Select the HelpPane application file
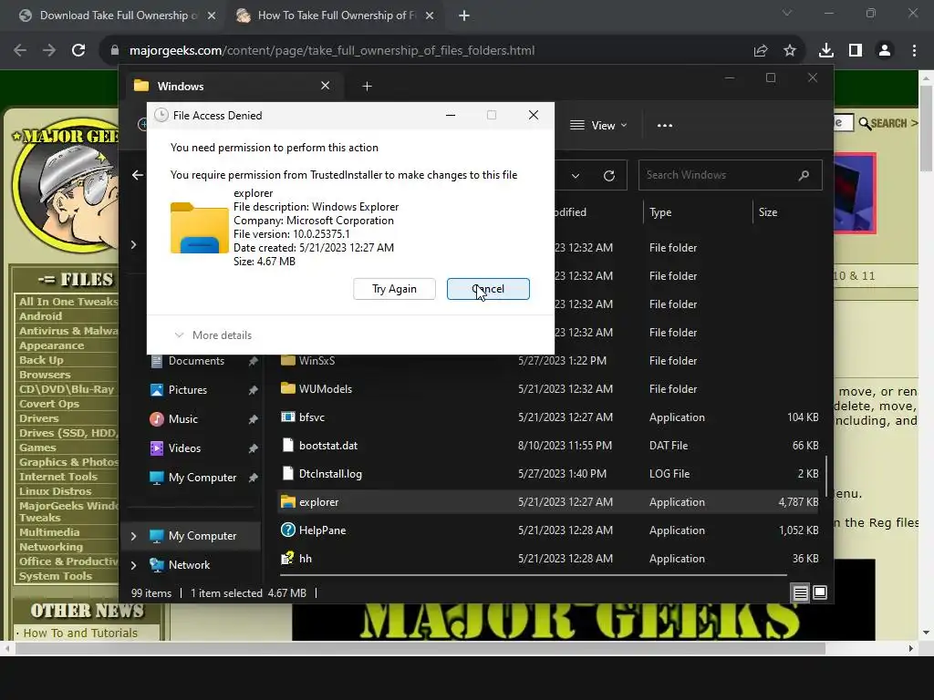Viewport: 934px width, 700px height. coord(548,530)
